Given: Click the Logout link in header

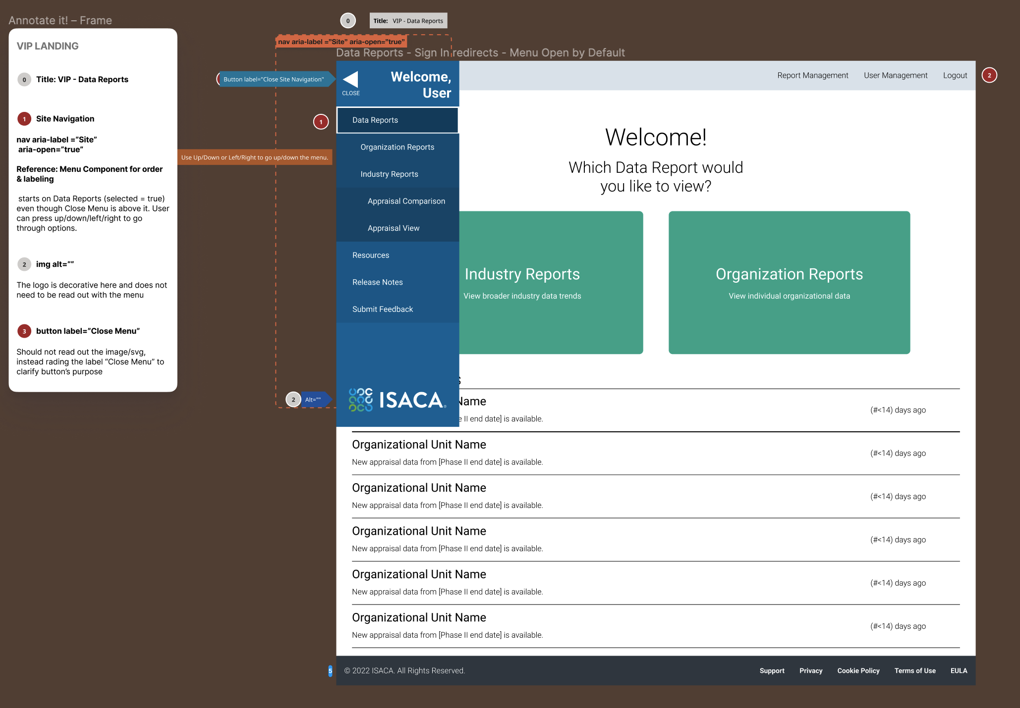Looking at the screenshot, I should pyautogui.click(x=955, y=75).
